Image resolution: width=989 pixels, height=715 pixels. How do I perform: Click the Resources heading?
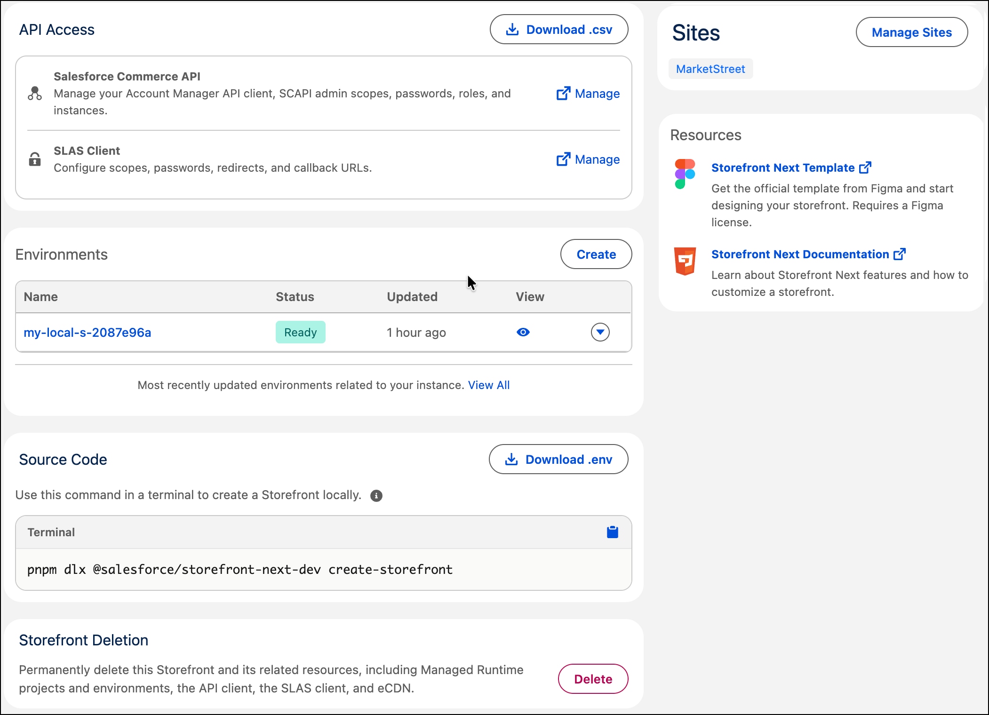[x=706, y=135]
